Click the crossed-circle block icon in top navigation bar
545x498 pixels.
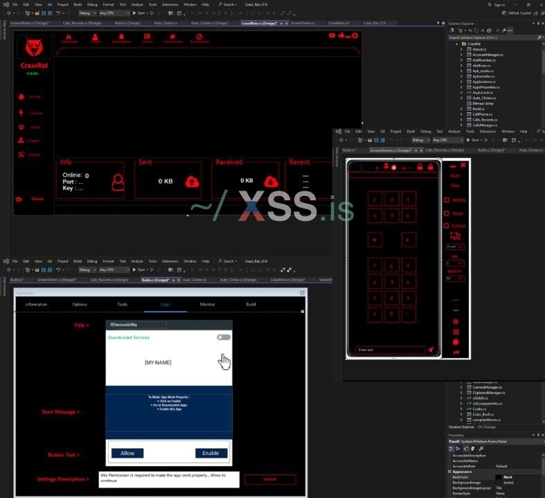(x=199, y=37)
